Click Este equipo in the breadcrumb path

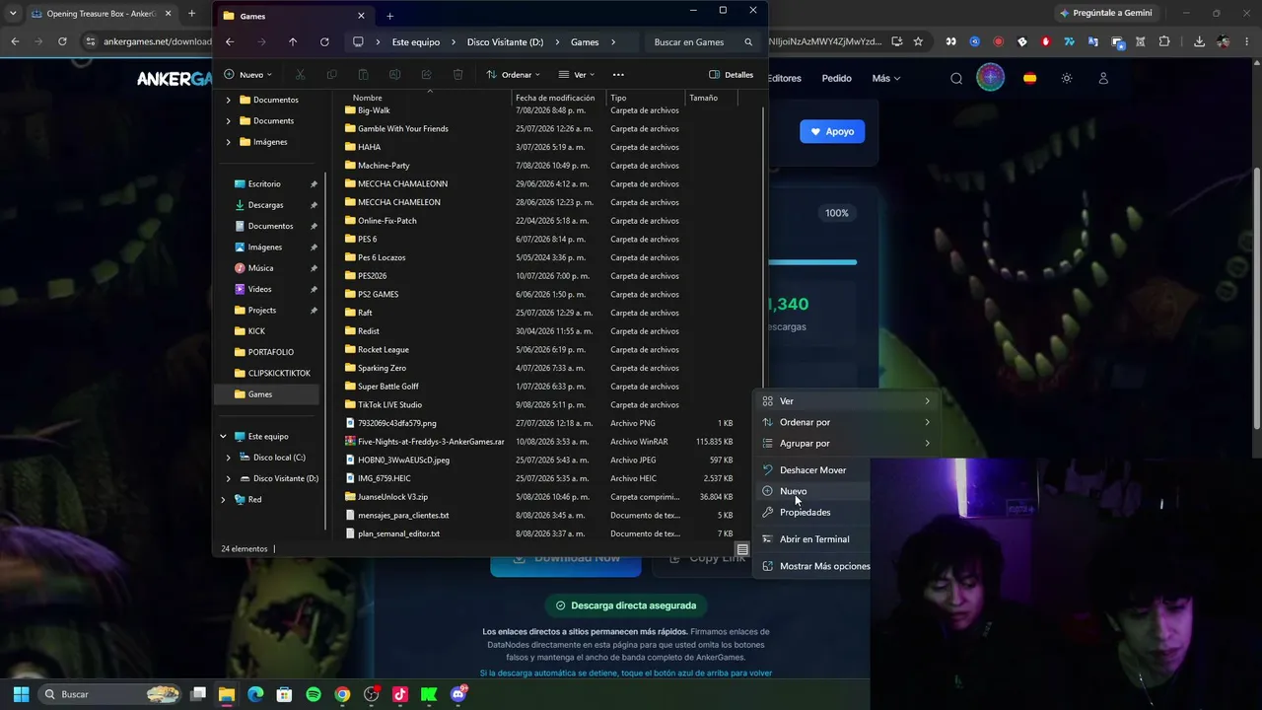pos(416,42)
